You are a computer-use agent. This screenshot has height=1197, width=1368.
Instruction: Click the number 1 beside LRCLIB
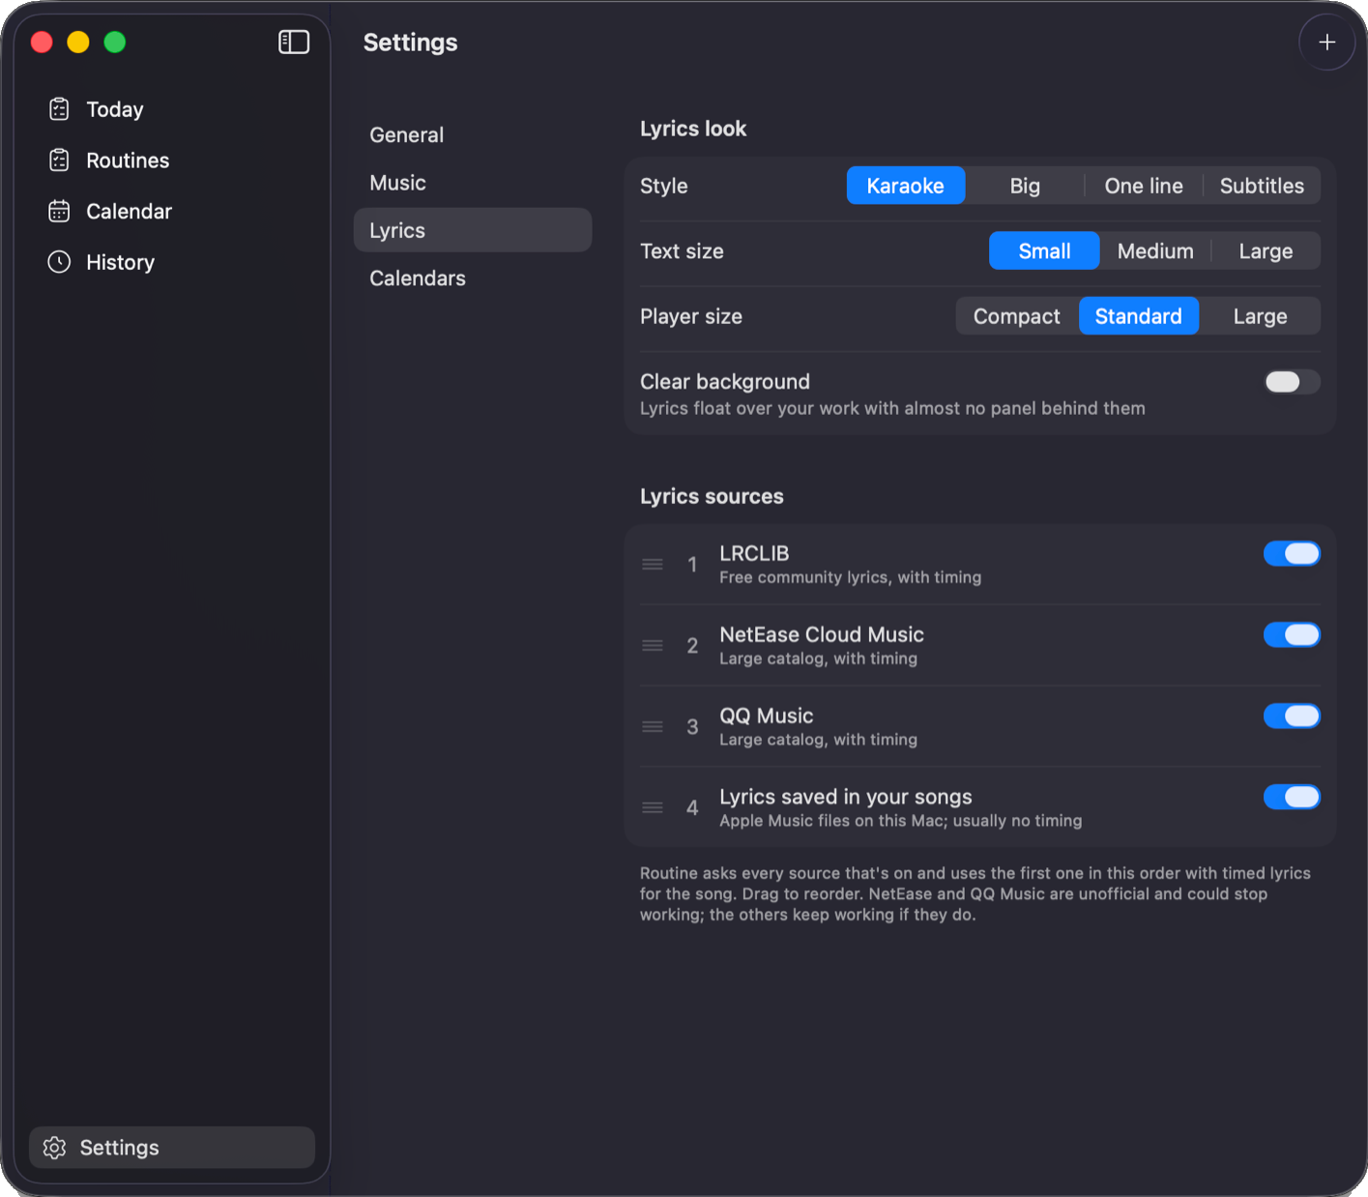pyautogui.click(x=692, y=565)
